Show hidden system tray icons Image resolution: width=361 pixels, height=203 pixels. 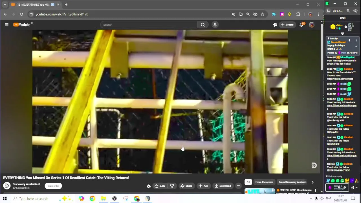point(311,198)
